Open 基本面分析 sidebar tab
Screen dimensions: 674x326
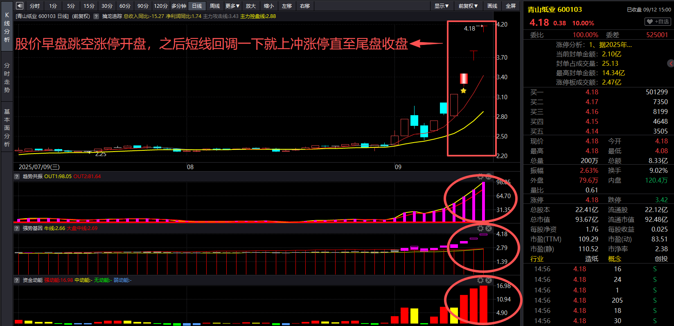point(7,127)
